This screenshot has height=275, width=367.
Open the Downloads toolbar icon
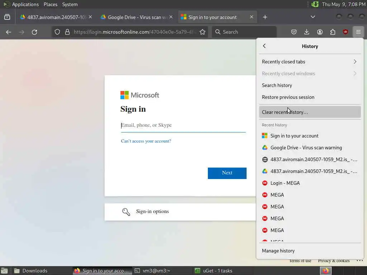pyautogui.click(x=307, y=32)
